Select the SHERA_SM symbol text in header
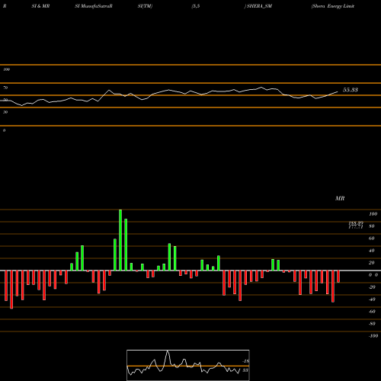Screen dimensions: 381x381 [x=259, y=6]
